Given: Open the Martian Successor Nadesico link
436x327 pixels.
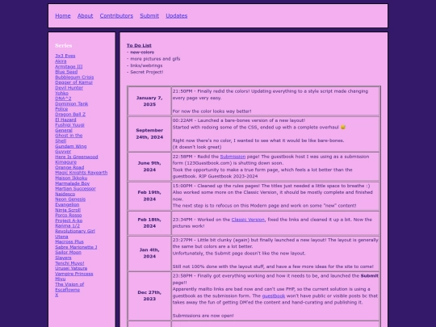Looking at the screenshot, I should (x=75, y=191).
